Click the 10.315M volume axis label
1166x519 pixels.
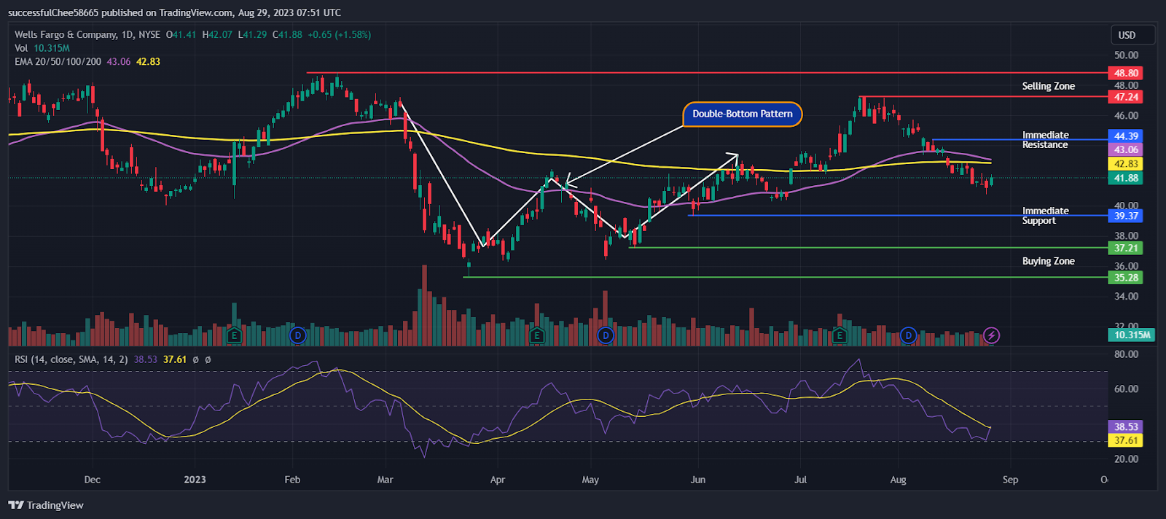coord(1132,335)
